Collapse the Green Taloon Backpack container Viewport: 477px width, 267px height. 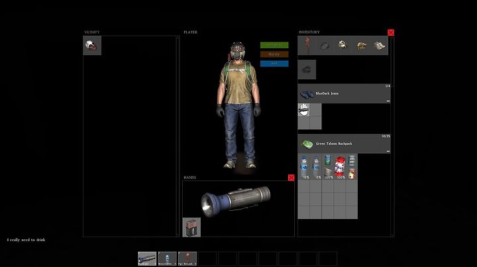pyautogui.click(x=388, y=151)
